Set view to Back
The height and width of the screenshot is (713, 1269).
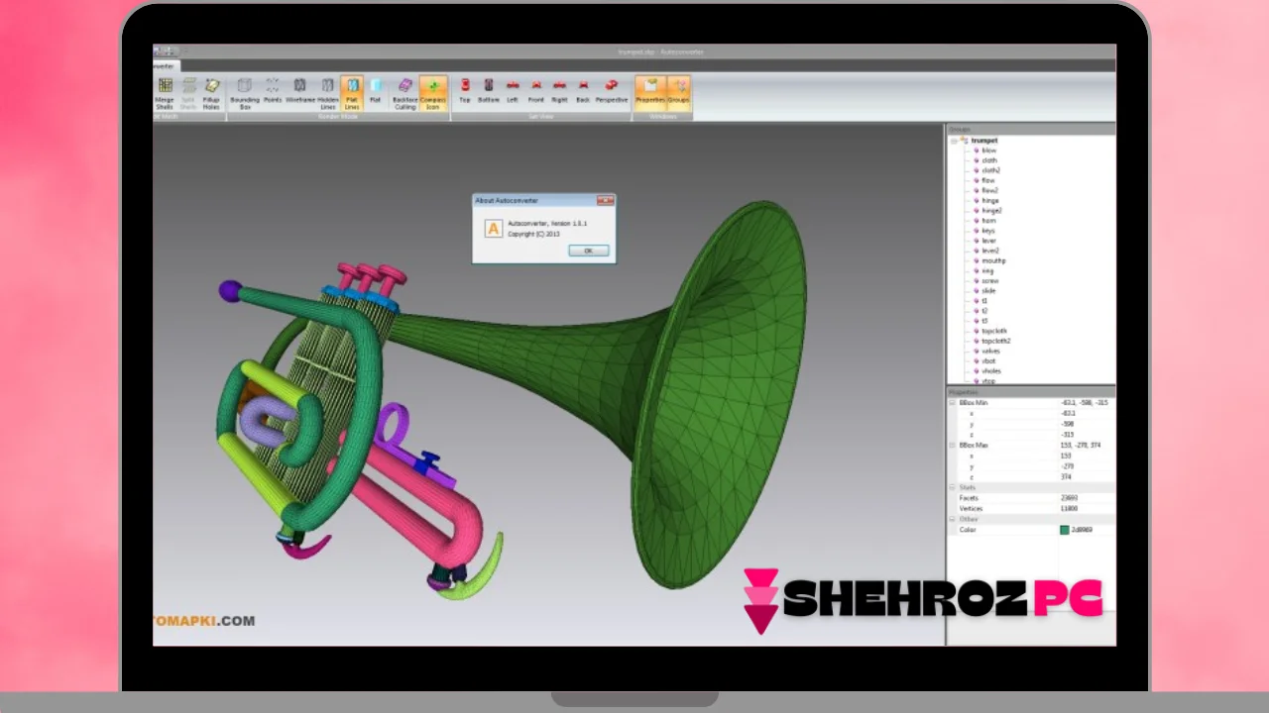click(x=583, y=91)
